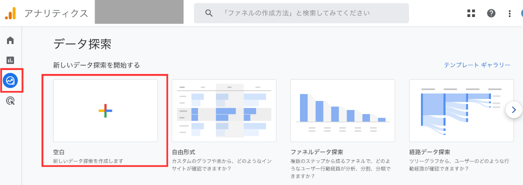The image size is (523, 185).
Task: Focus the search field for ファネルの作成方法
Action: coord(301,13)
